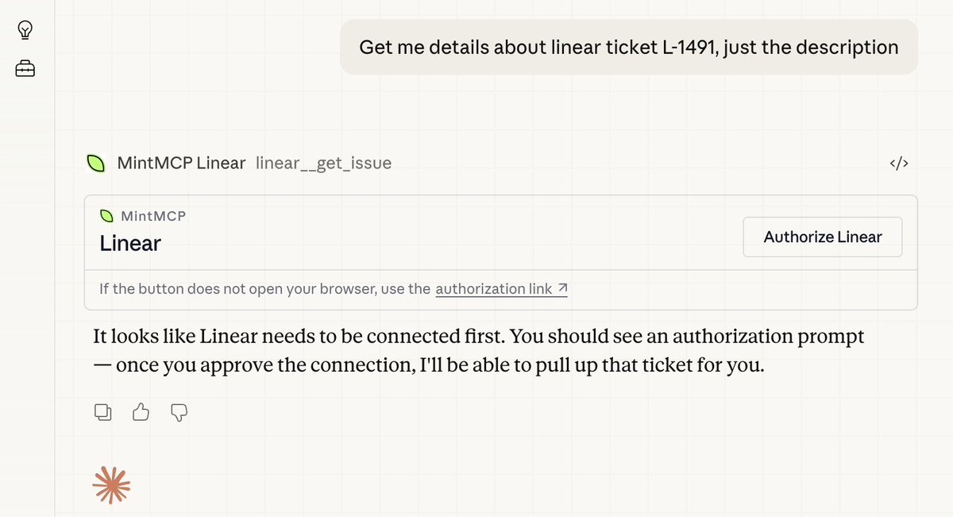
Task: Open the toolbox icon in the sidebar
Action: coord(25,70)
